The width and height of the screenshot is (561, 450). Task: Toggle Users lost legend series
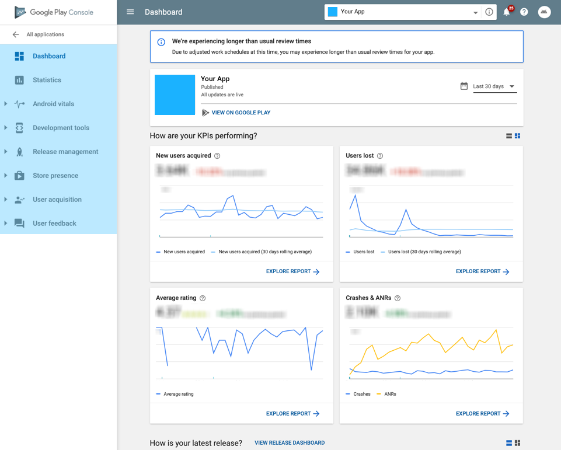click(x=360, y=252)
